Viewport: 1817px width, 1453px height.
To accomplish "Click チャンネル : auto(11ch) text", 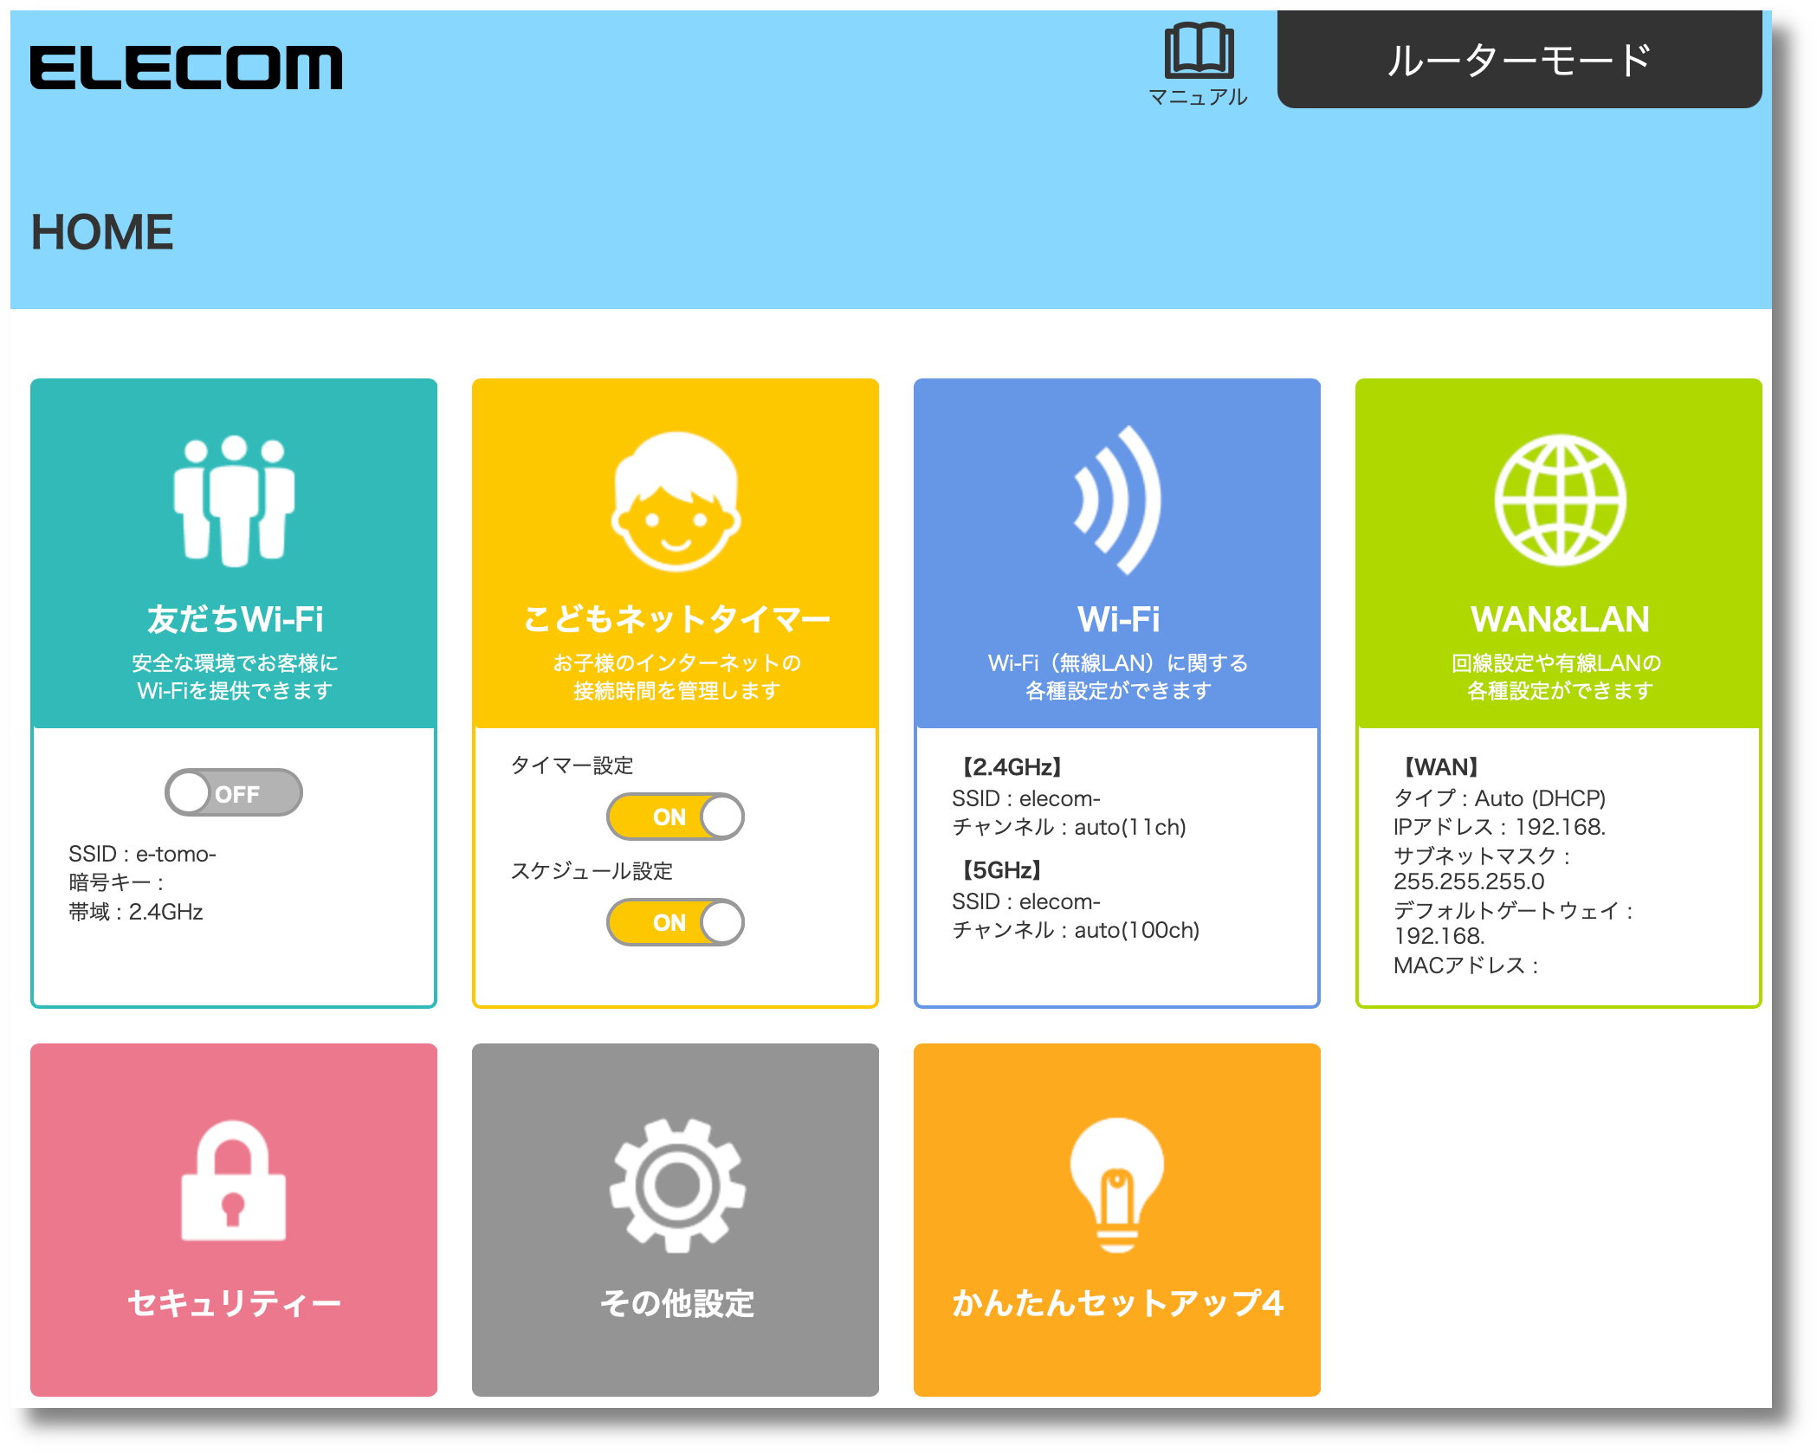I will coord(1069,827).
